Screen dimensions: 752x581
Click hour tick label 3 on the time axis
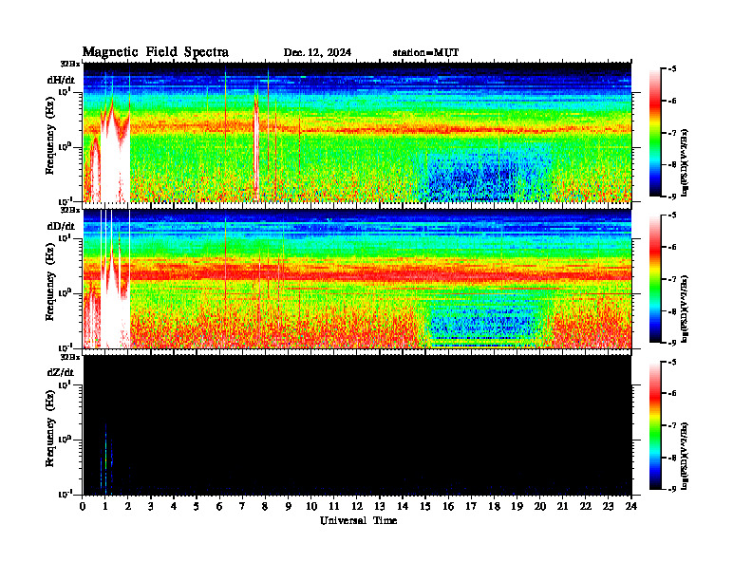tap(151, 506)
